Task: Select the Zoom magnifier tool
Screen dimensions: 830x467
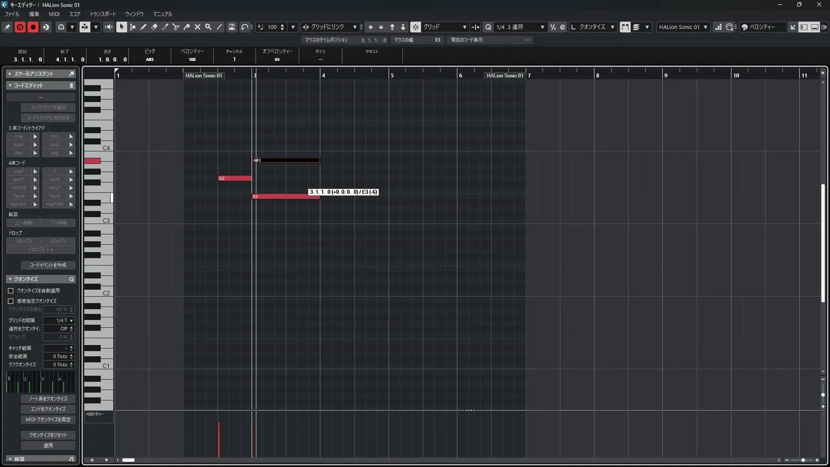Action: click(208, 27)
